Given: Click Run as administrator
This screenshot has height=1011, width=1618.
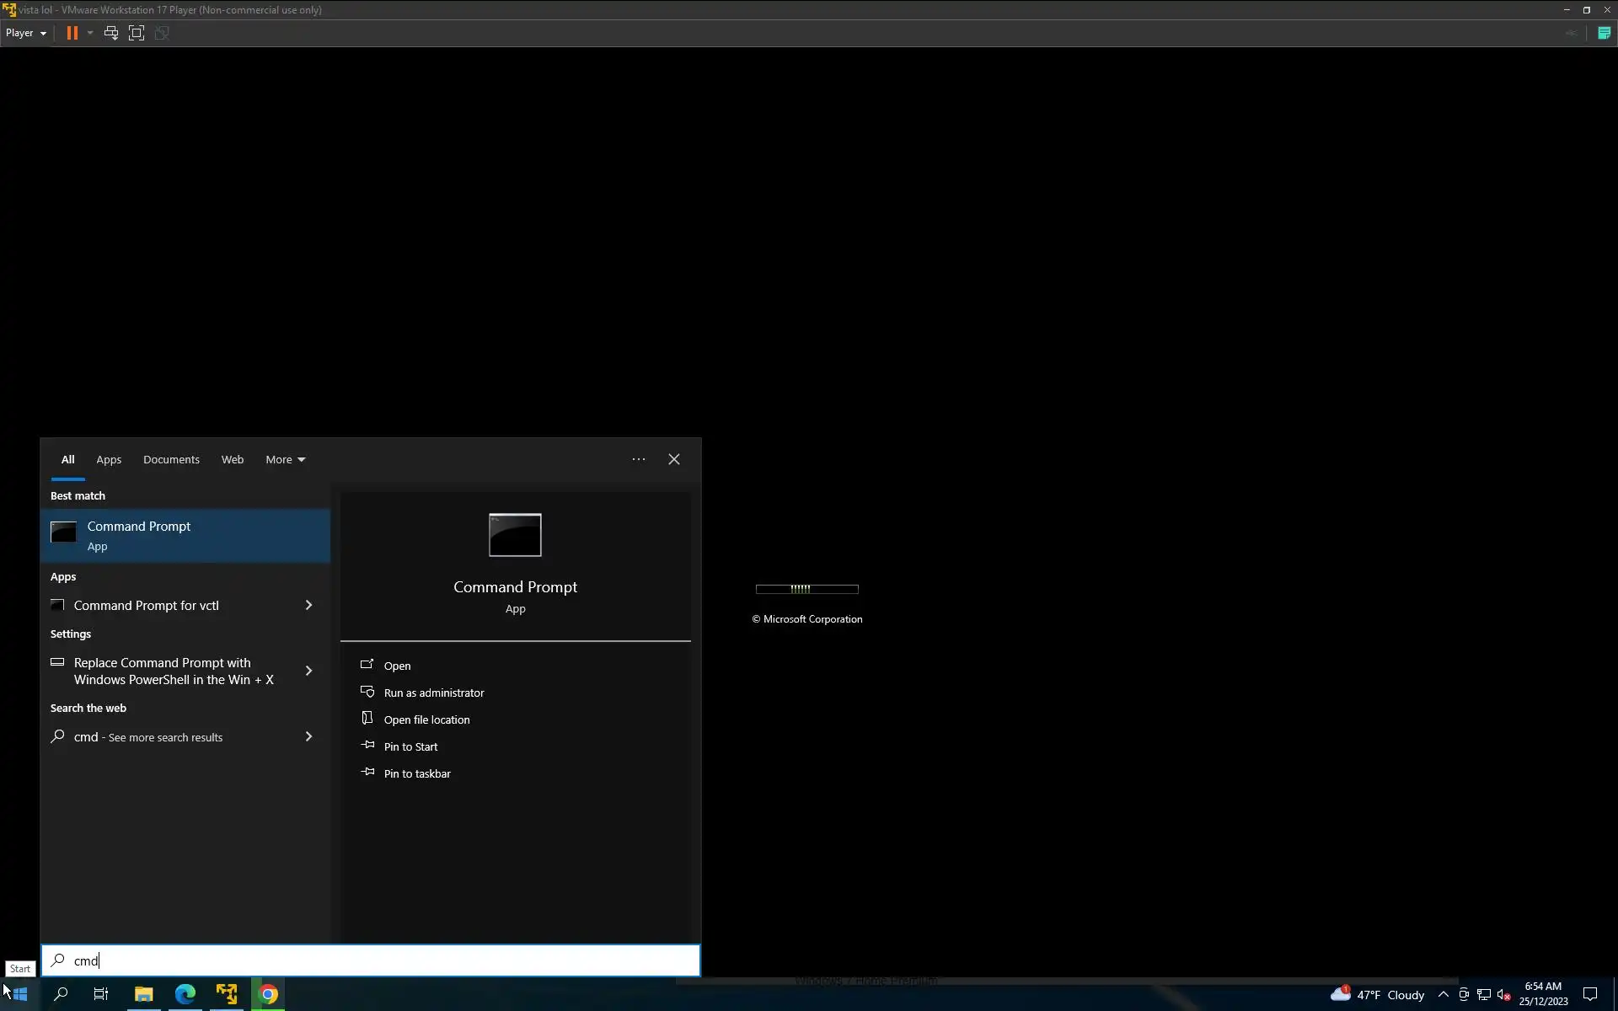Looking at the screenshot, I should [433, 693].
